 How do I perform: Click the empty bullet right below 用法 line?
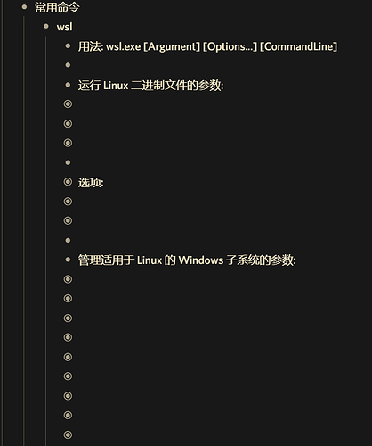pyautogui.click(x=68, y=65)
